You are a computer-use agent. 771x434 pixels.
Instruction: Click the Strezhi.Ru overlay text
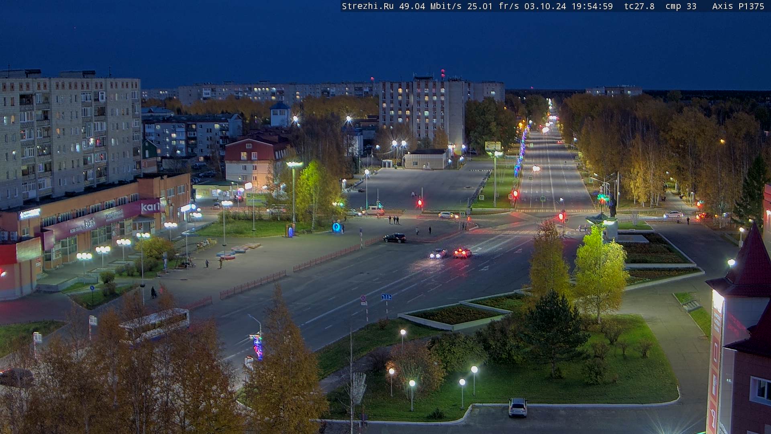(x=367, y=6)
